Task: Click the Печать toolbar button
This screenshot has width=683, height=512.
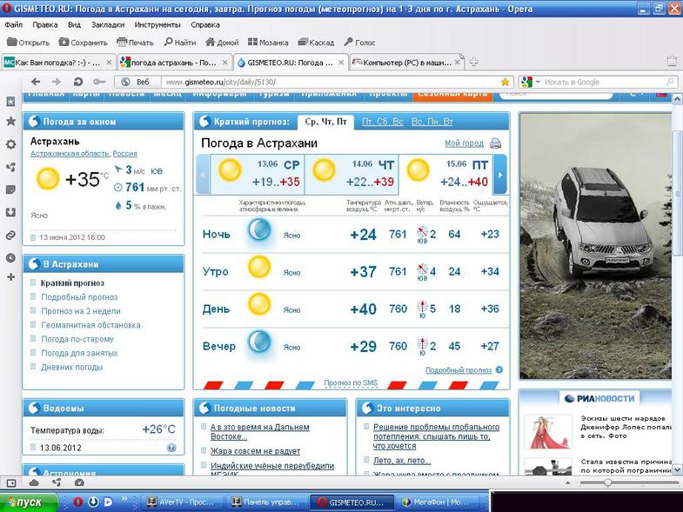Action: (x=135, y=43)
